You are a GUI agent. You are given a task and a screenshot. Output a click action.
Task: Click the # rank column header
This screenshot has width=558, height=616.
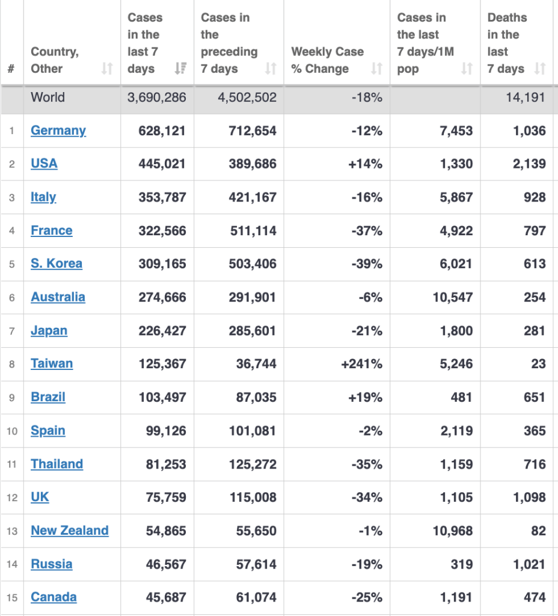(11, 69)
